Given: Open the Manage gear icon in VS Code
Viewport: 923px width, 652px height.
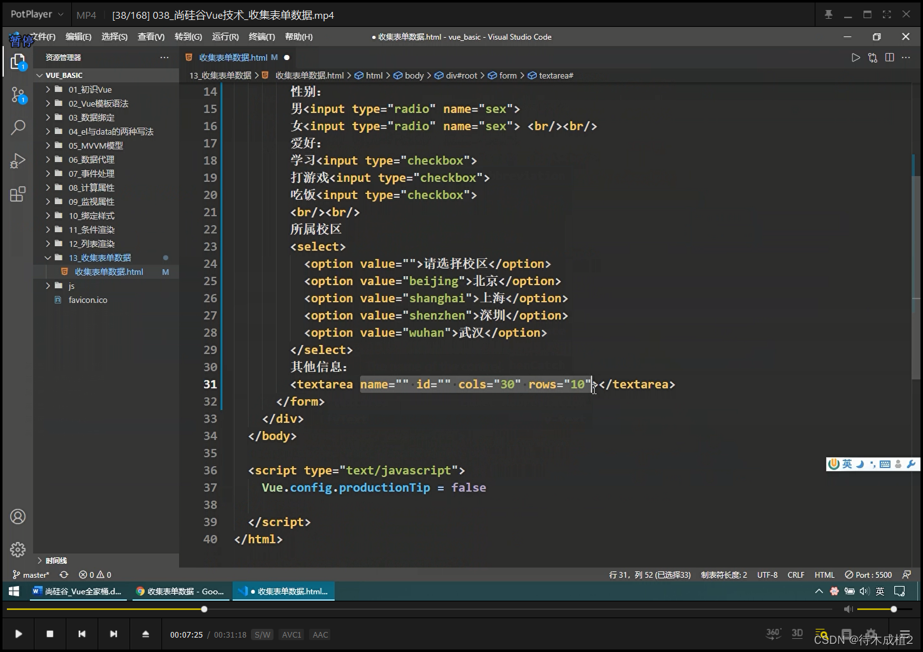Looking at the screenshot, I should 18,549.
